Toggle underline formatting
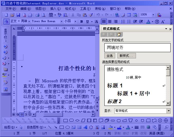 pyautogui.click(x=88, y=22)
